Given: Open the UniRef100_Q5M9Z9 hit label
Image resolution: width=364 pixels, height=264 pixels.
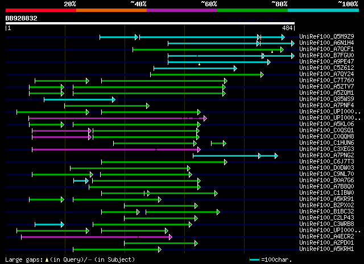Looking at the screenshot, I should point(326,36).
